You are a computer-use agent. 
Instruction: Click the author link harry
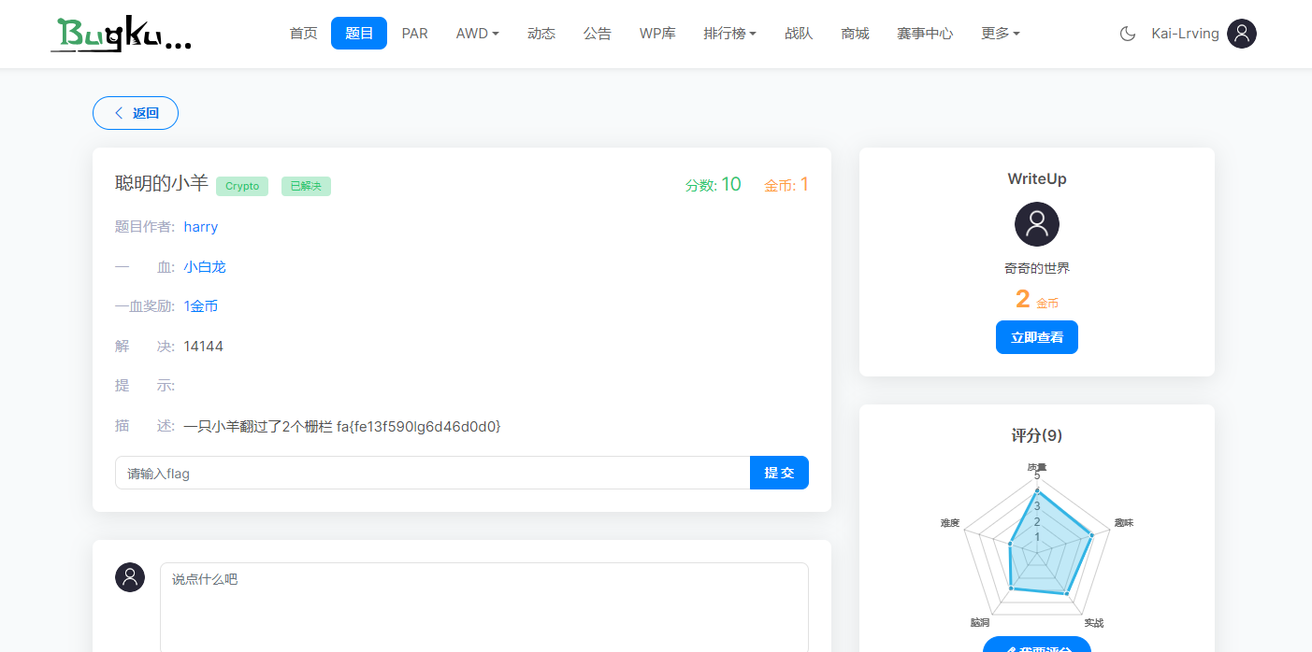coord(200,226)
